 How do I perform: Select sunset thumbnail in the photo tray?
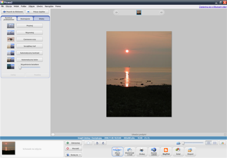pos(8,148)
